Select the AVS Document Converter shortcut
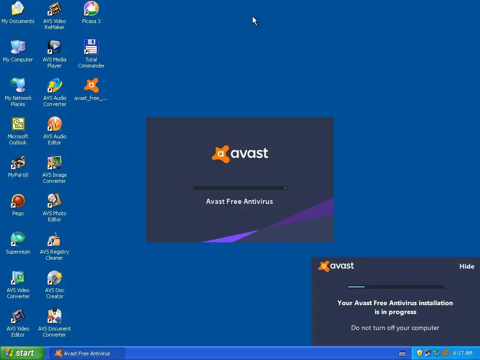Viewport: 480px width, 360px height. 54,323
